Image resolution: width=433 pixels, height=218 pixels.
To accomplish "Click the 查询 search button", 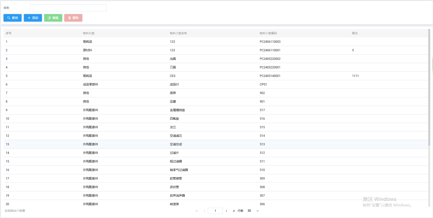I will tap(13, 18).
